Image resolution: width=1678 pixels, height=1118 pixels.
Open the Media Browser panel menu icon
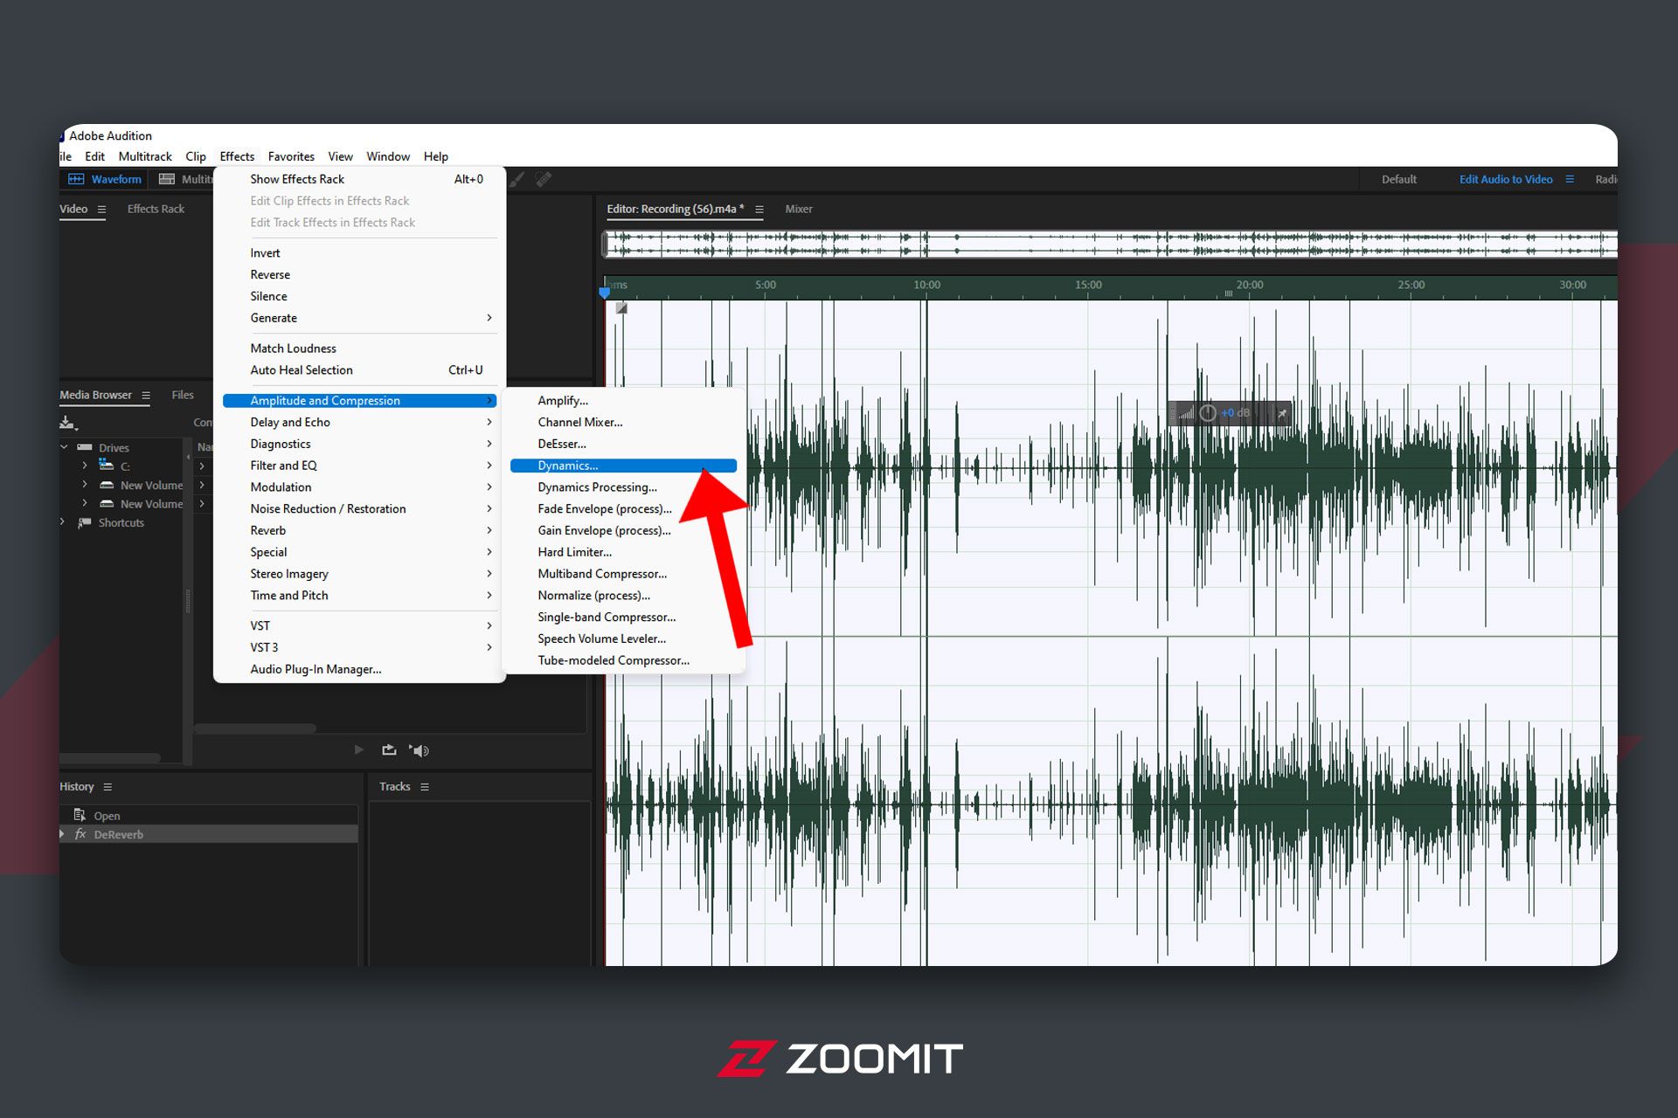146,396
